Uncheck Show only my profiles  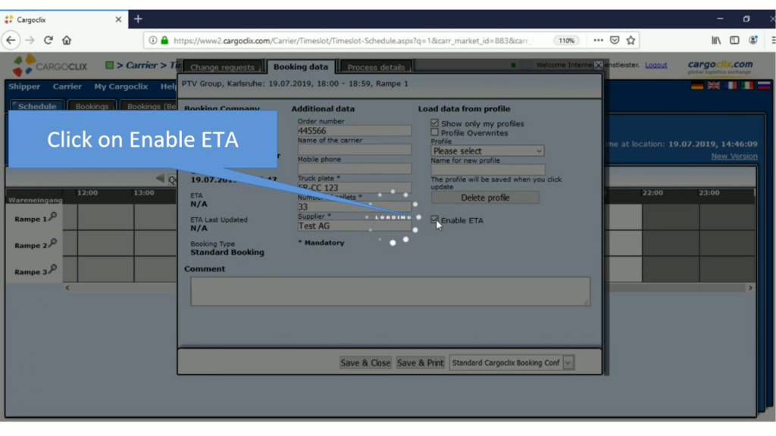(435, 123)
